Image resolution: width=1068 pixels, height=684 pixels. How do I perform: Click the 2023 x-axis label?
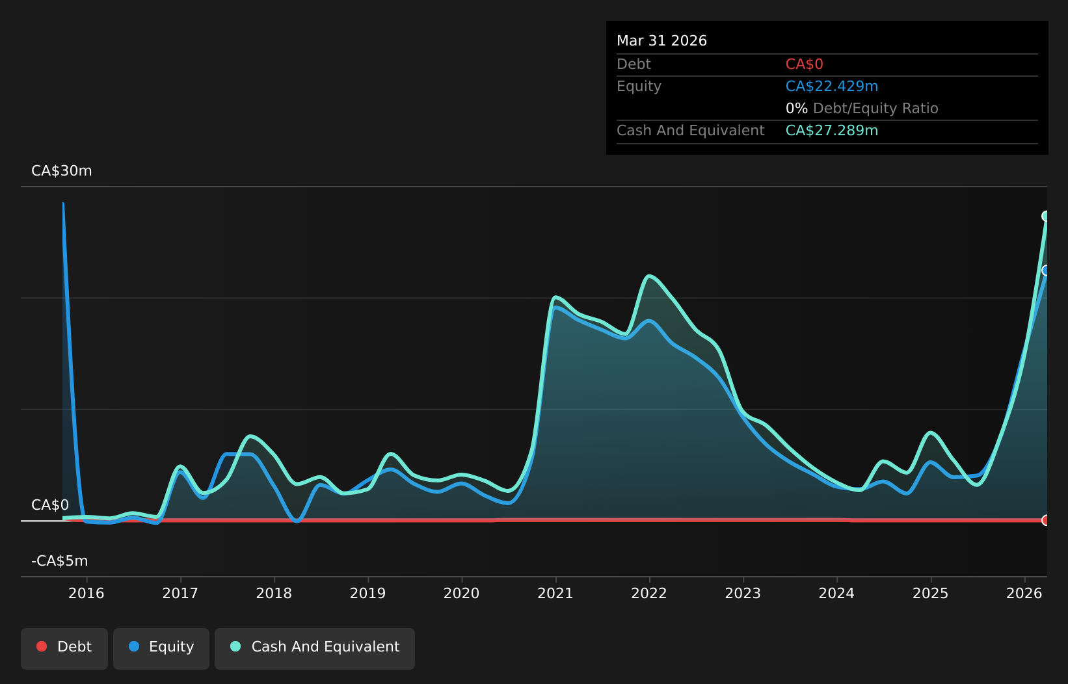tap(743, 593)
